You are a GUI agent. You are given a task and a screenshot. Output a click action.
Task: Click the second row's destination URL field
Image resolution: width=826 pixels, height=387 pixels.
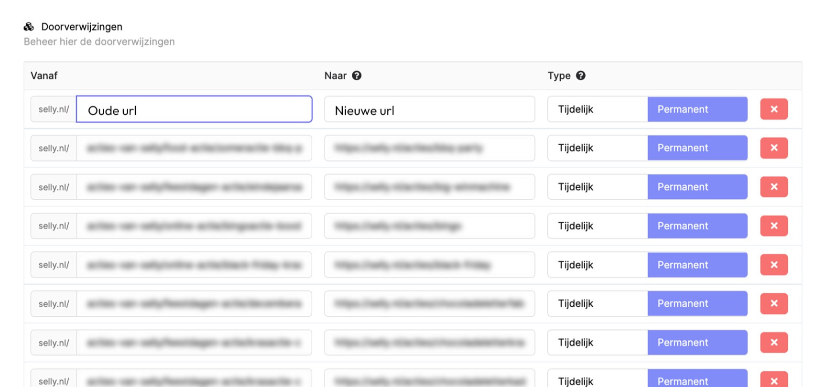[x=429, y=148]
